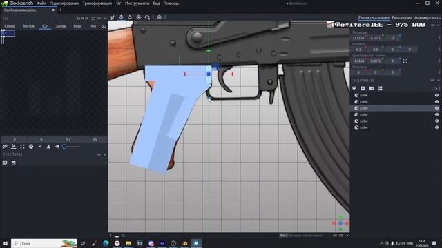Click the maximize UV corners icon

[x=22, y=147]
